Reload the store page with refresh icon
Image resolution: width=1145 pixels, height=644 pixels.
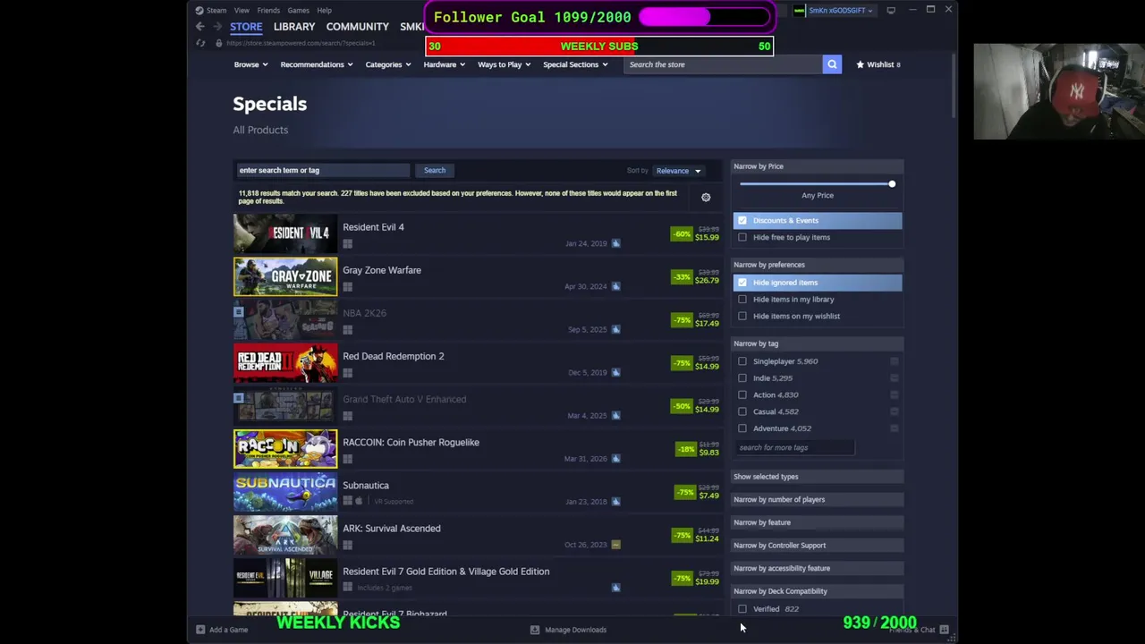200,43
